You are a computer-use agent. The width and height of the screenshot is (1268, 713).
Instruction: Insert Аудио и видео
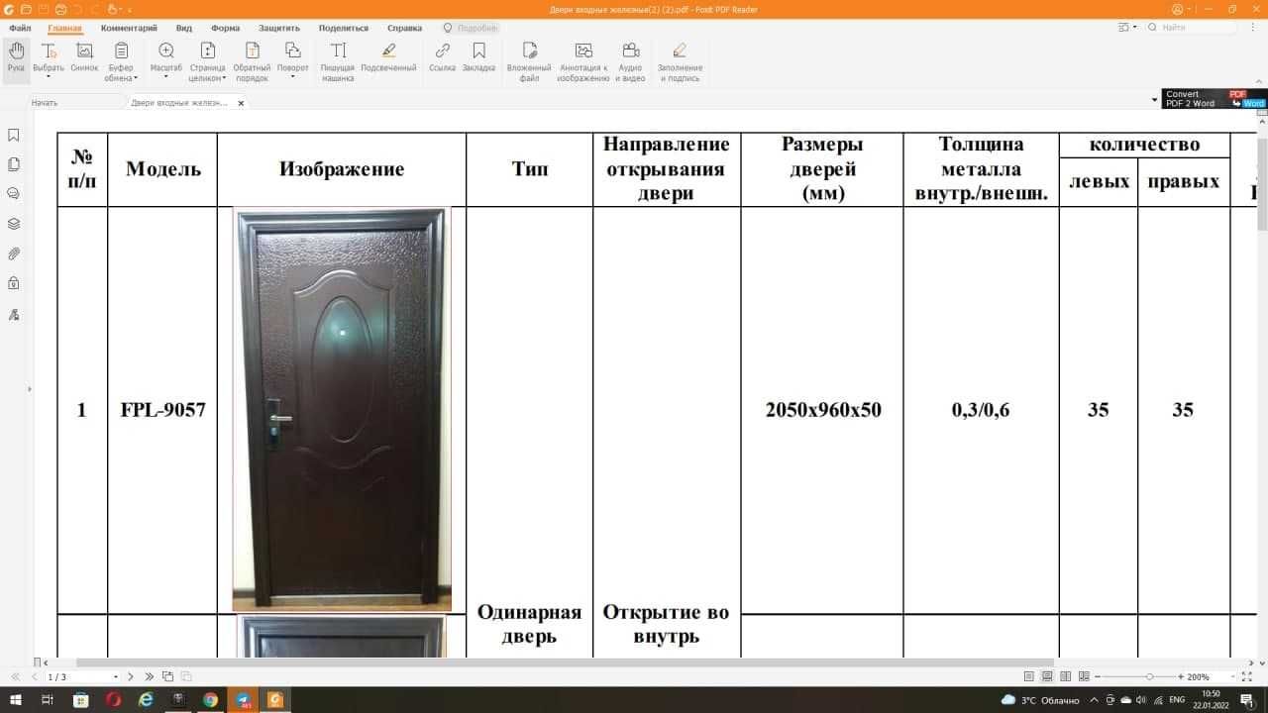click(x=630, y=61)
